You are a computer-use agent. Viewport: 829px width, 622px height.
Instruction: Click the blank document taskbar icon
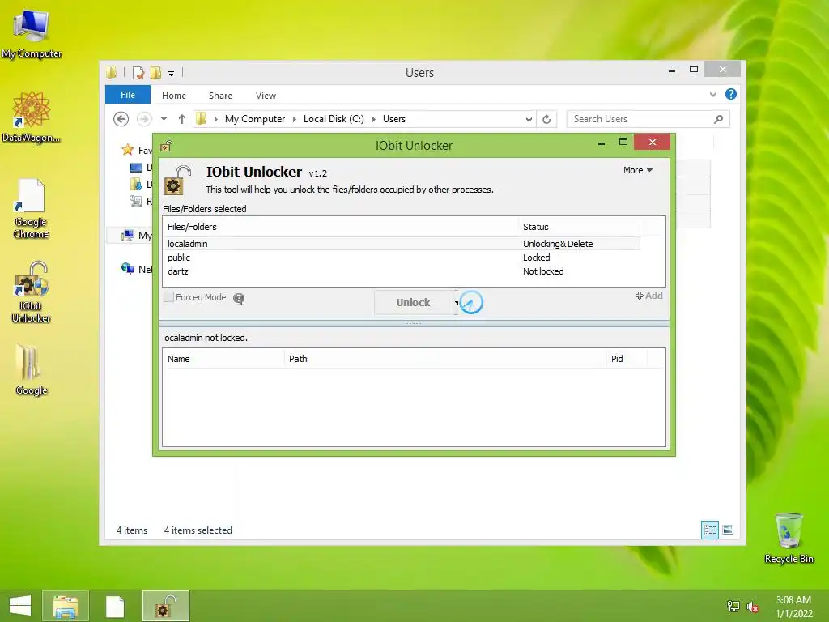115,606
